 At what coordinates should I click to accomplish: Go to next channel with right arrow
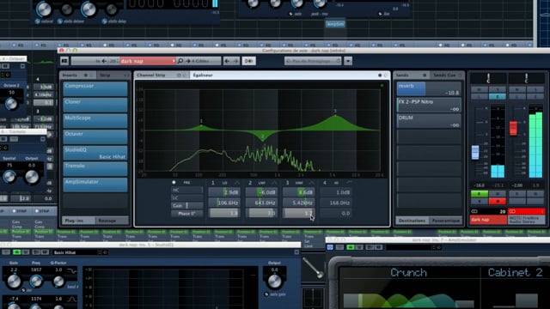click(x=235, y=61)
